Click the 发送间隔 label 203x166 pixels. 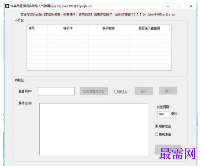click(x=164, y=107)
